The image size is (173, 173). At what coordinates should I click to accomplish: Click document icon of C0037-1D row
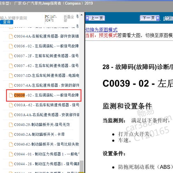click(11, 76)
